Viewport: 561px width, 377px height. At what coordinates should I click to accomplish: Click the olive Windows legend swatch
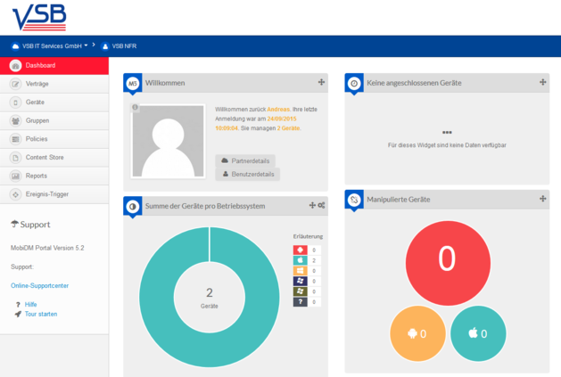click(x=301, y=291)
